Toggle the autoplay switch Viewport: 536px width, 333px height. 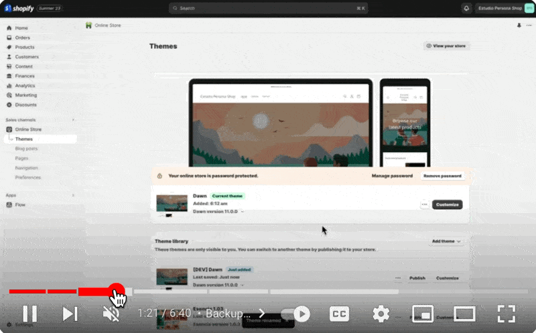[295, 314]
